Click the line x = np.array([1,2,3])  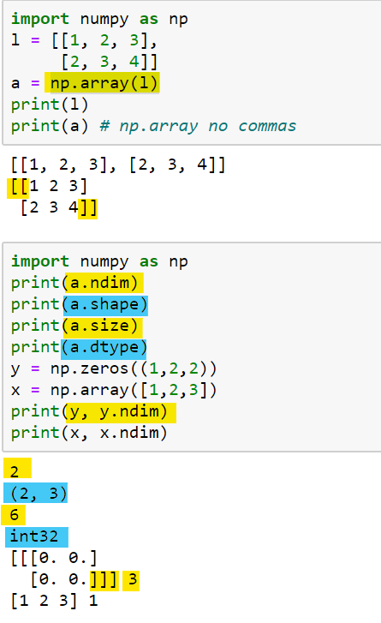[114, 391]
